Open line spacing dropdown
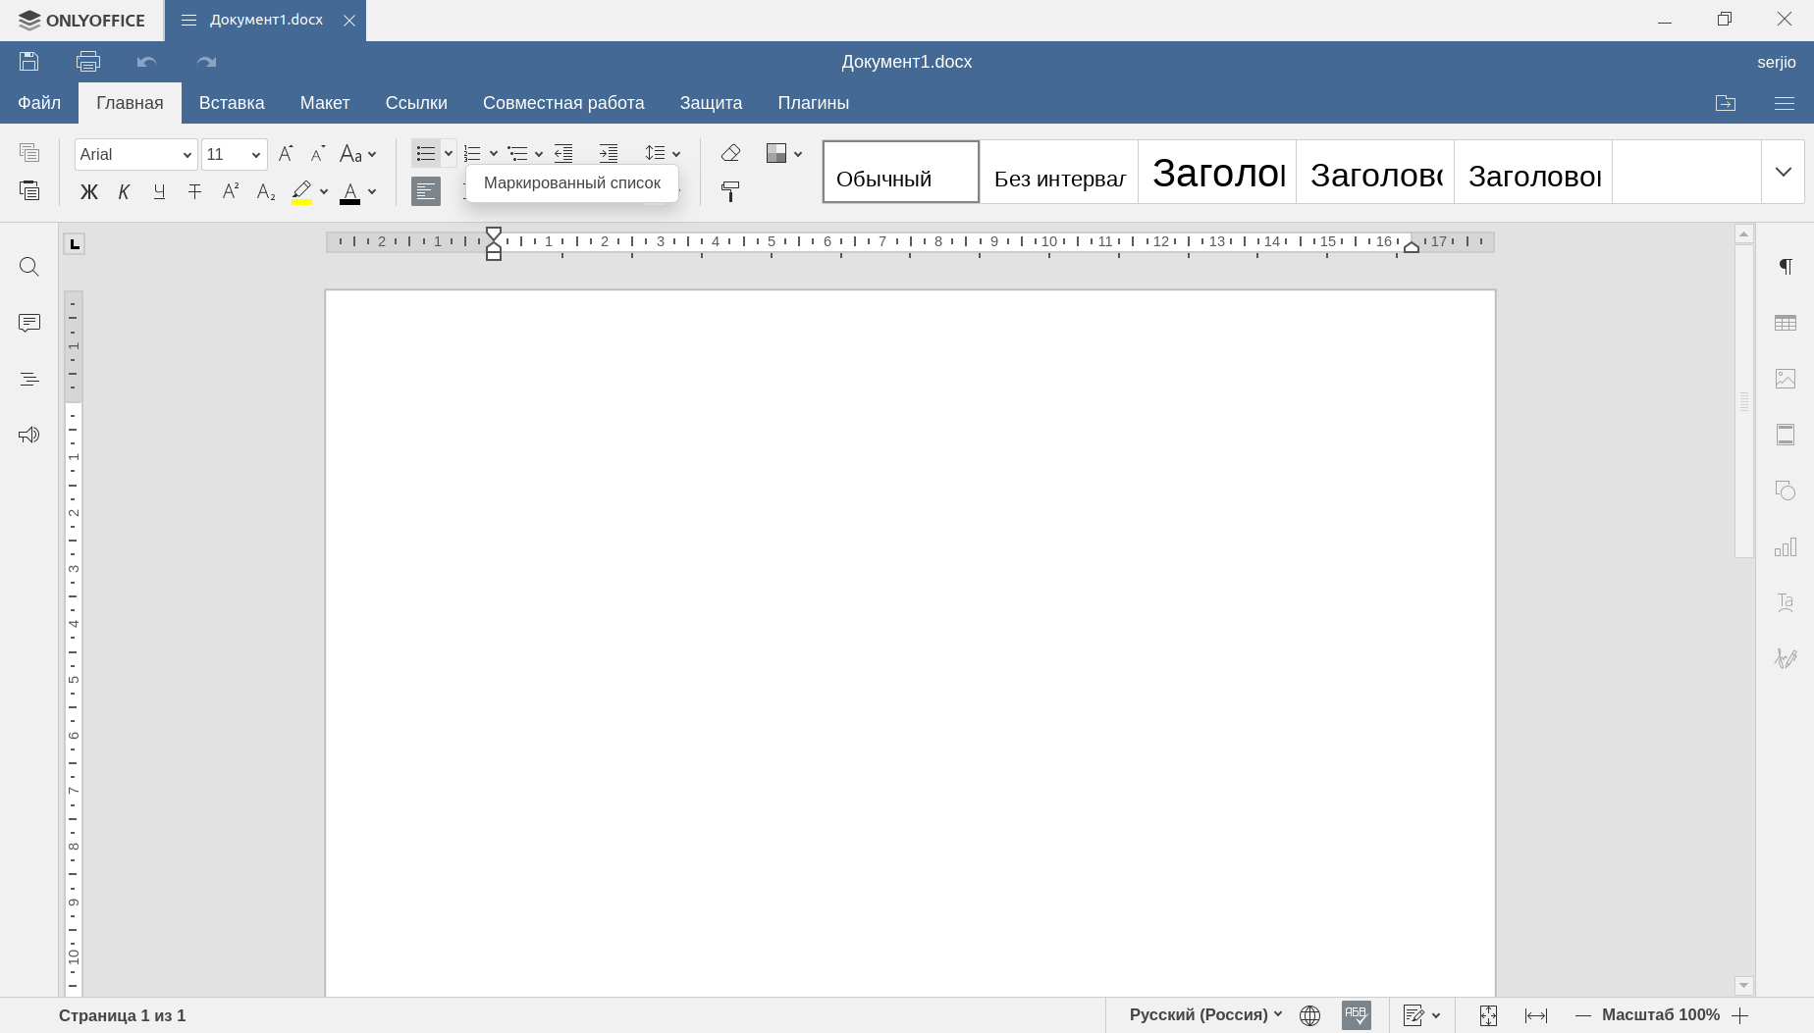Image resolution: width=1814 pixels, height=1033 pixels. (x=663, y=153)
